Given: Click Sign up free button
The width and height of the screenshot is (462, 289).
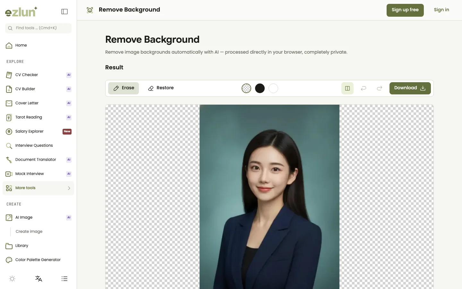Looking at the screenshot, I should 405,10.
